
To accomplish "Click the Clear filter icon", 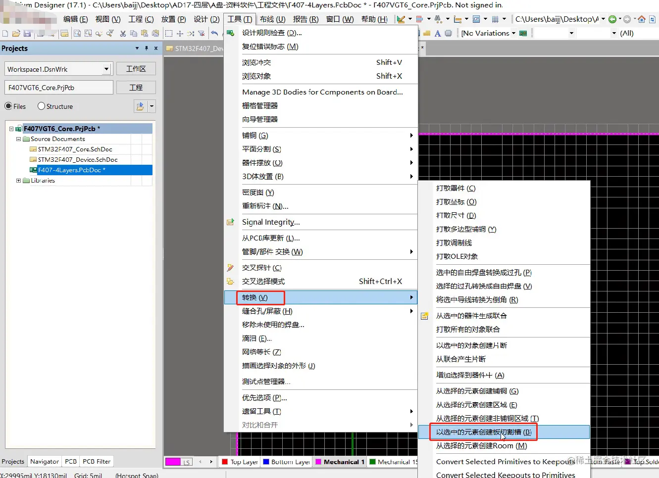I will [x=202, y=34].
